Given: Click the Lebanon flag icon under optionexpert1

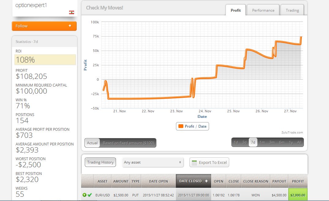Looking at the screenshot, I should point(72,12).
